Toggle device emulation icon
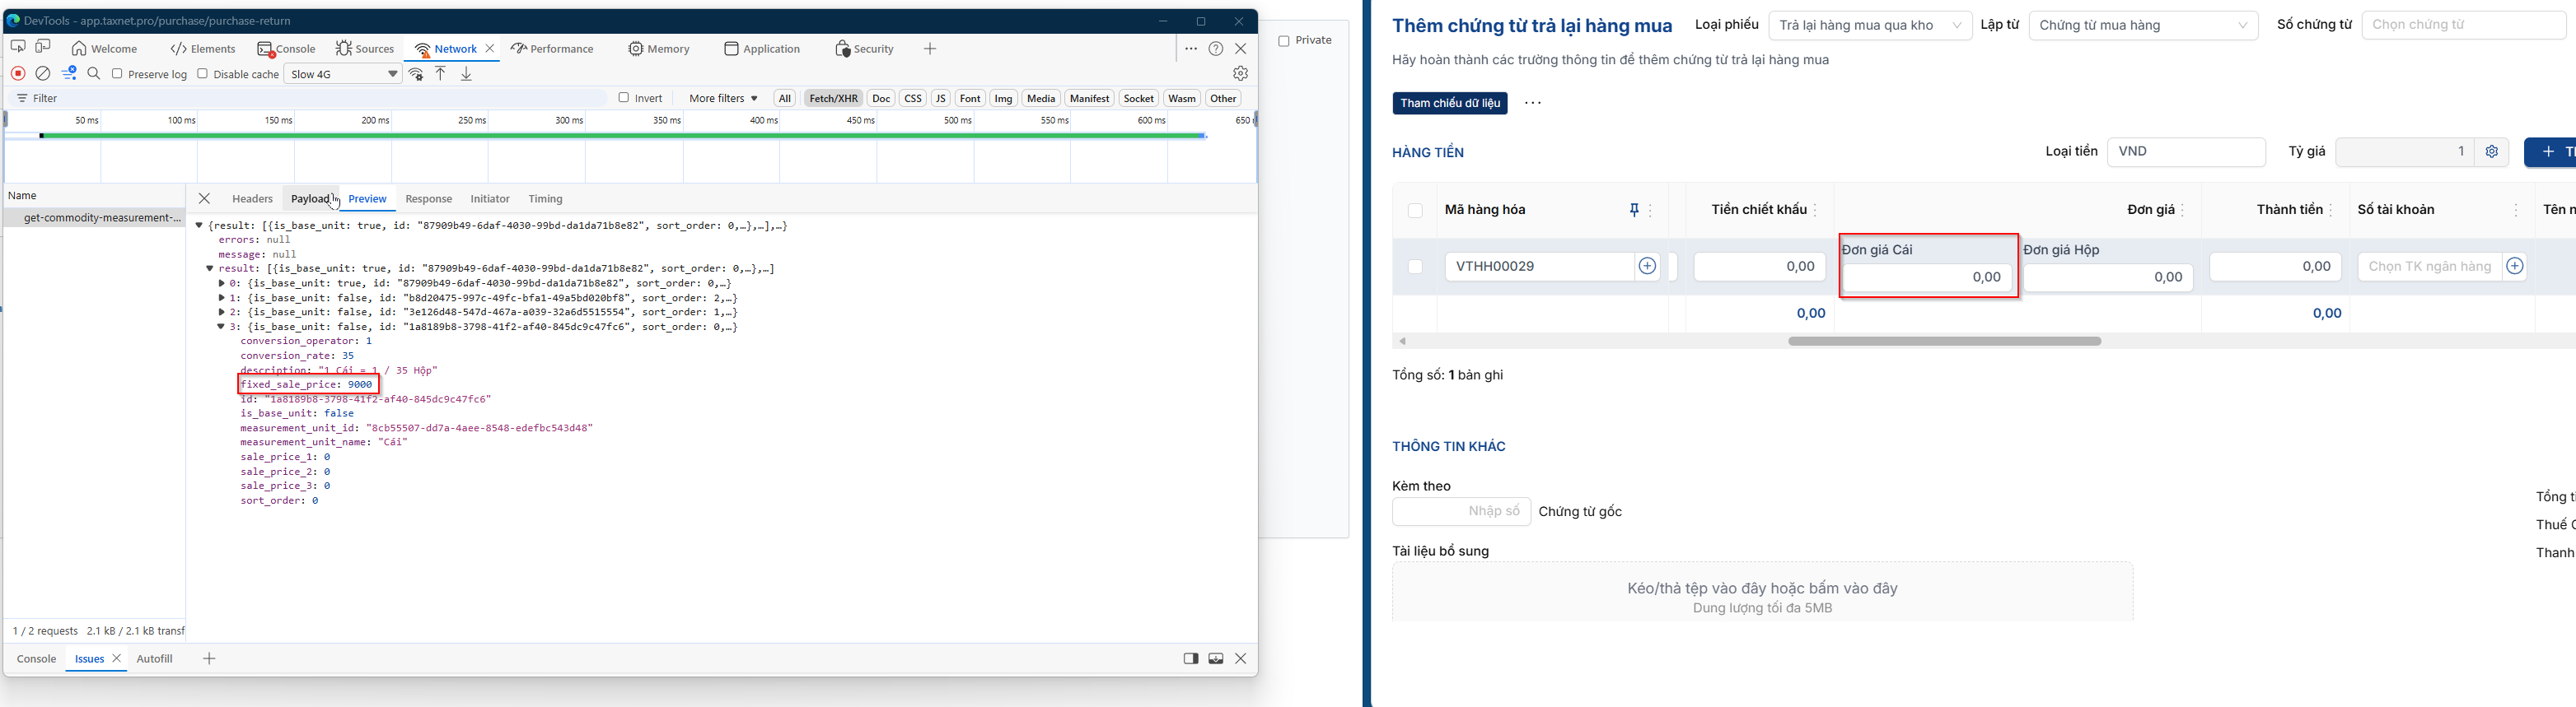 (43, 47)
